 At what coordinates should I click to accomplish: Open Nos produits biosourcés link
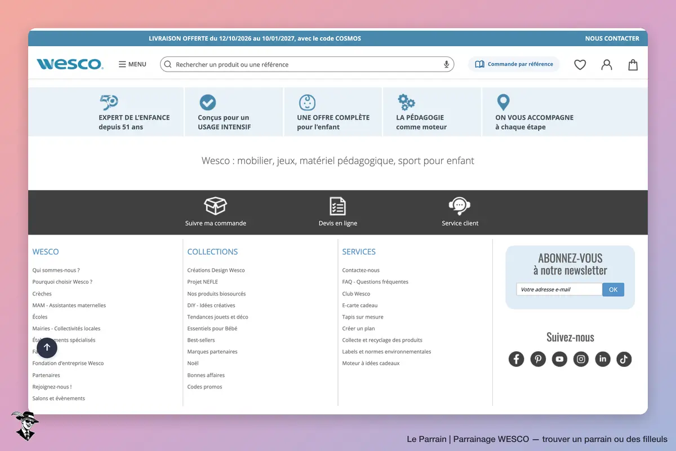(x=217, y=294)
